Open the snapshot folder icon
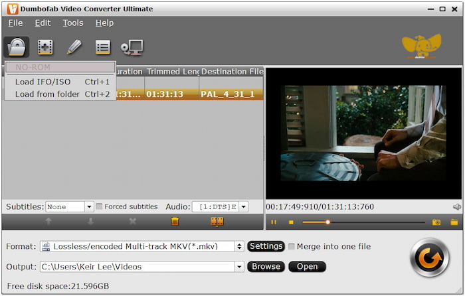Image resolution: width=465 pixels, height=296 pixels. point(454,222)
